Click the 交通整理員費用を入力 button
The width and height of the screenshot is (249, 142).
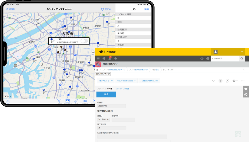(149, 81)
